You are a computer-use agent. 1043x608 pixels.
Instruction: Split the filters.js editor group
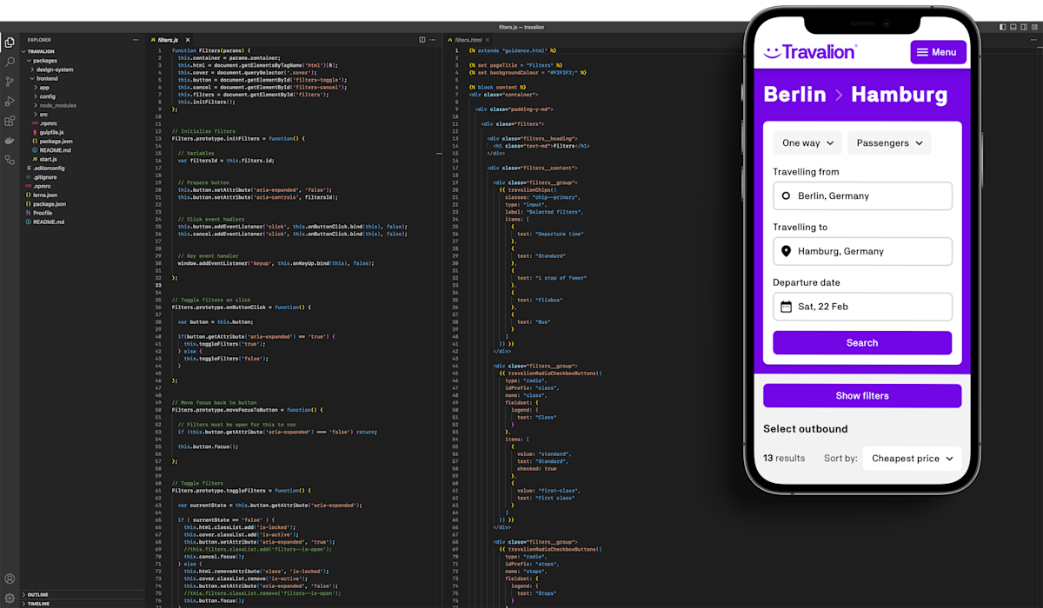click(422, 40)
